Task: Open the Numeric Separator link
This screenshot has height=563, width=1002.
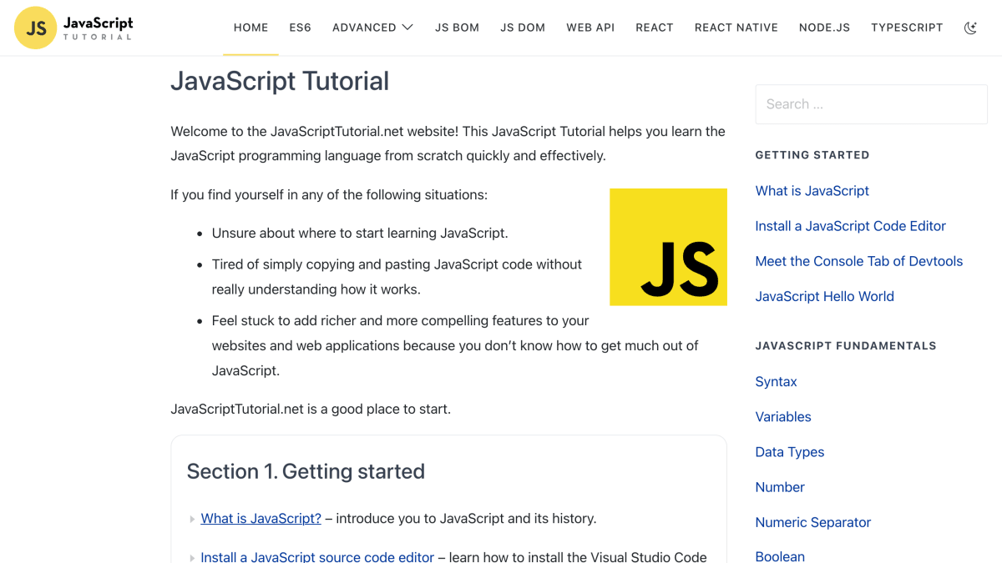Action: [813, 522]
